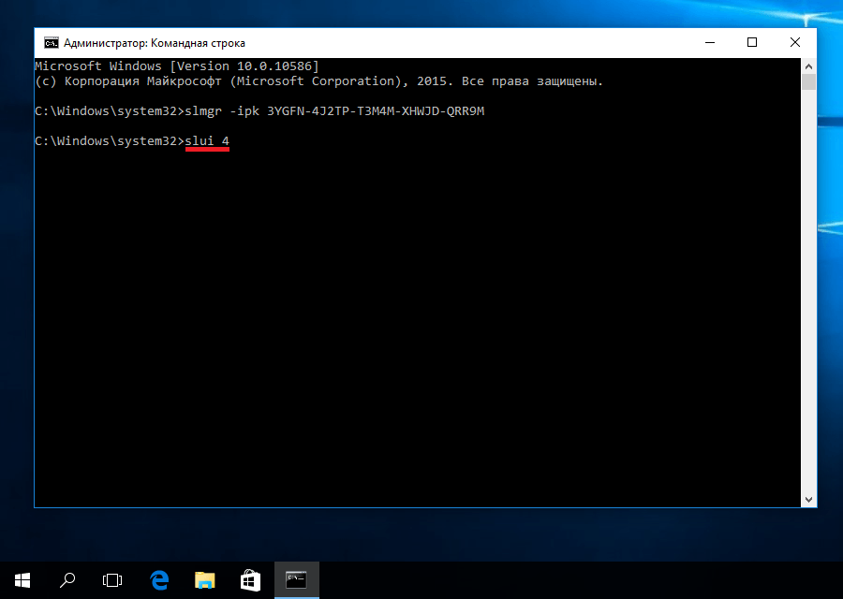Click the vertical scrollbar thumb
The height and width of the screenshot is (599, 843).
pyautogui.click(x=808, y=82)
